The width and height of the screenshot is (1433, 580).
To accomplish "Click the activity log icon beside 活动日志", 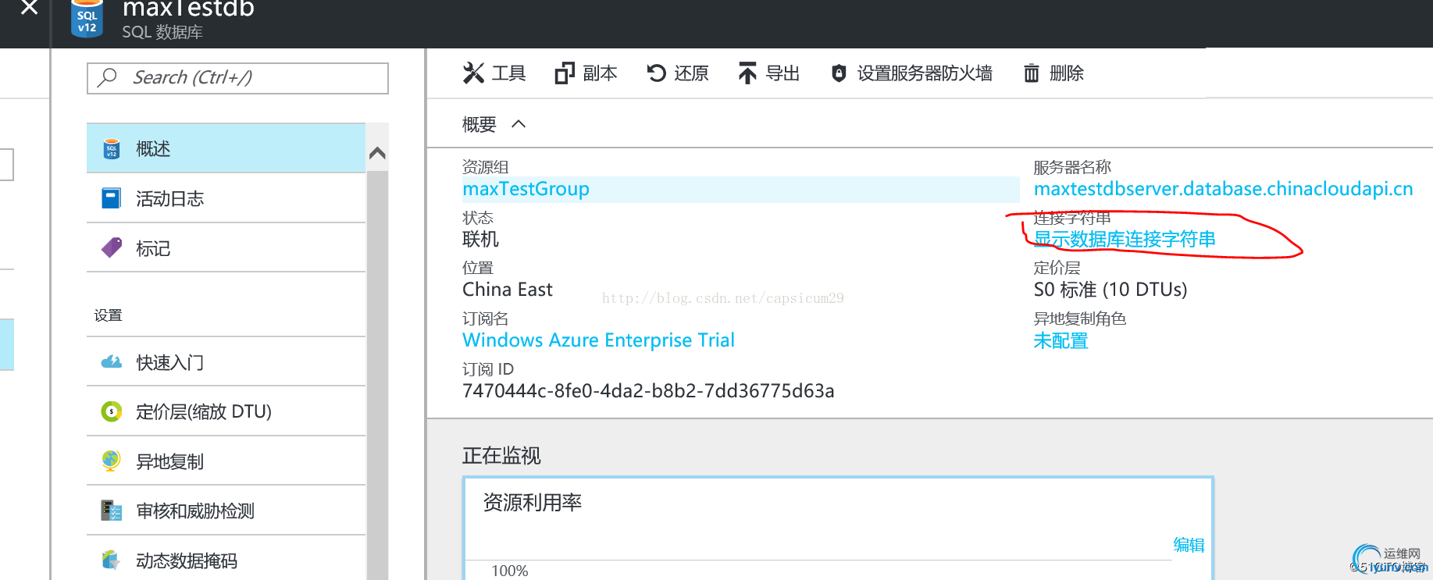I will (x=112, y=198).
